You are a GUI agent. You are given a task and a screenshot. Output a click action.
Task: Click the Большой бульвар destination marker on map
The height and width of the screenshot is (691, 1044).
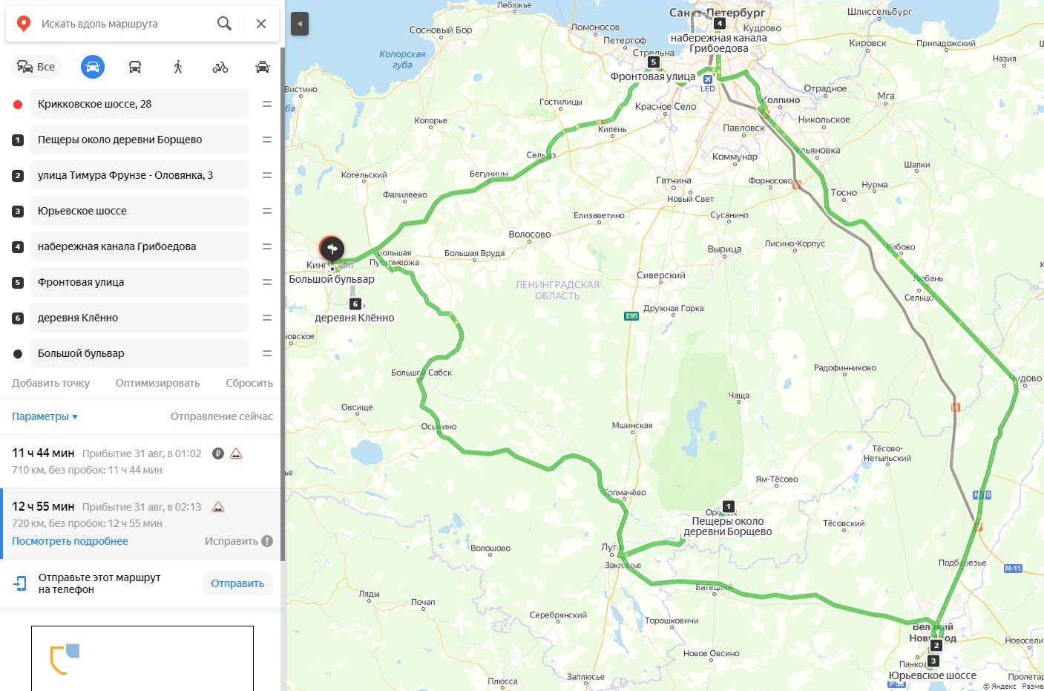click(x=332, y=248)
